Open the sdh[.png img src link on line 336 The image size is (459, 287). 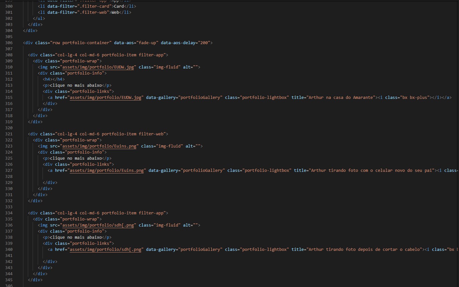pos(98,225)
